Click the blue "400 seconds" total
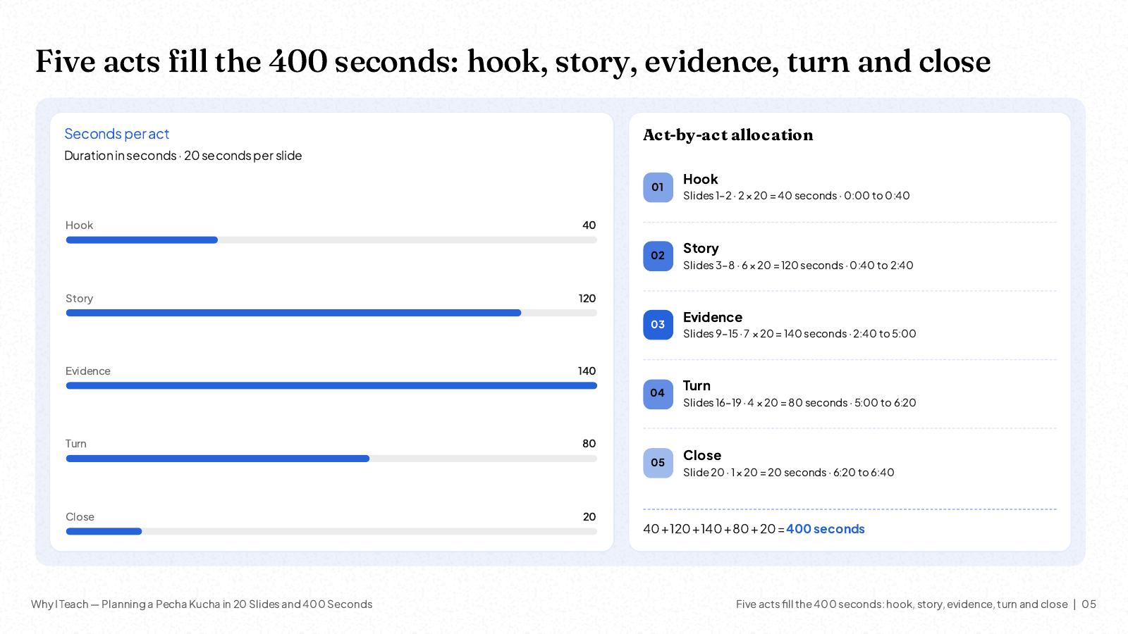Image resolution: width=1128 pixels, height=634 pixels. point(826,529)
